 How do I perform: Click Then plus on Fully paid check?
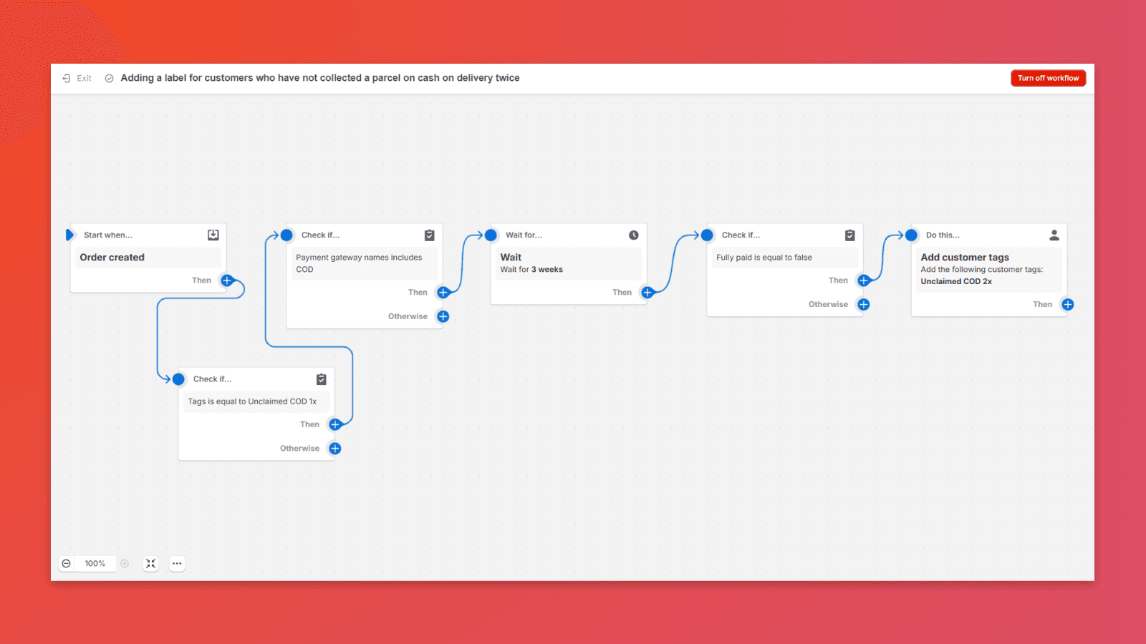point(864,280)
